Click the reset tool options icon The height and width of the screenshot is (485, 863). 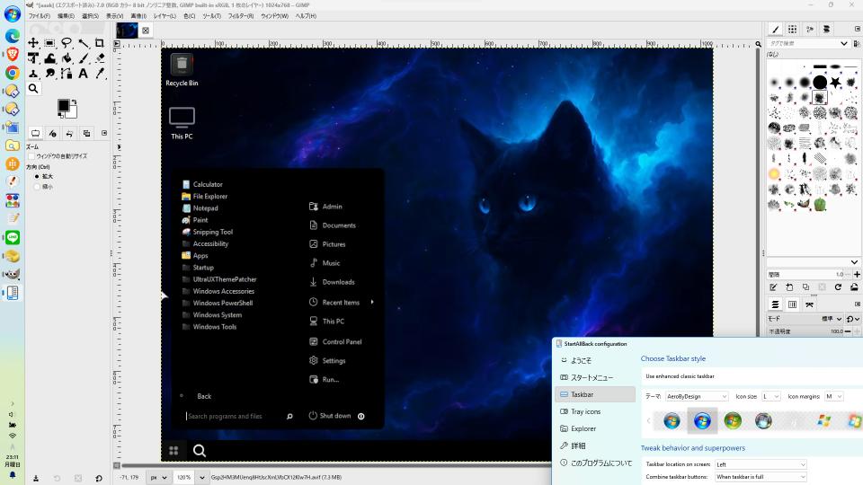tap(99, 479)
